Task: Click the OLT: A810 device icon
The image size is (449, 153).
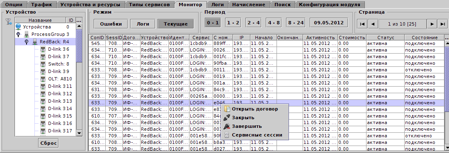Action: 43,79
